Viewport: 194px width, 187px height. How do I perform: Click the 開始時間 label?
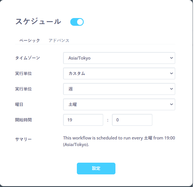(x=23, y=120)
